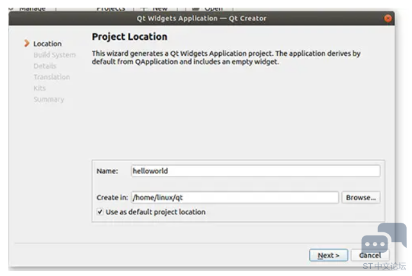
Task: Go to the Build System step
Action: coord(55,55)
